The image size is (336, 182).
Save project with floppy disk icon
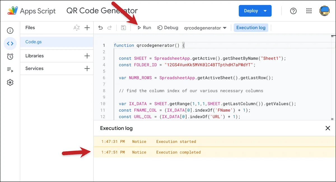[x=123, y=28]
